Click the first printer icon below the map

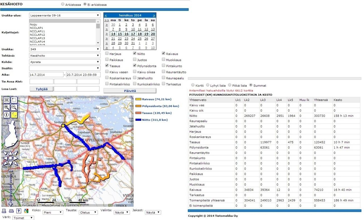tap(4, 211)
